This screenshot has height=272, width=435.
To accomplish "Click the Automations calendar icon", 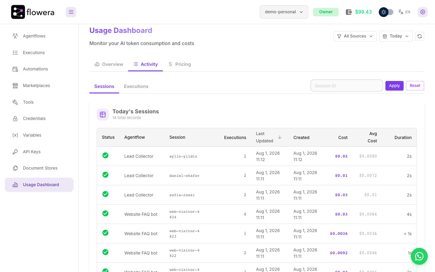I will (x=15, y=69).
